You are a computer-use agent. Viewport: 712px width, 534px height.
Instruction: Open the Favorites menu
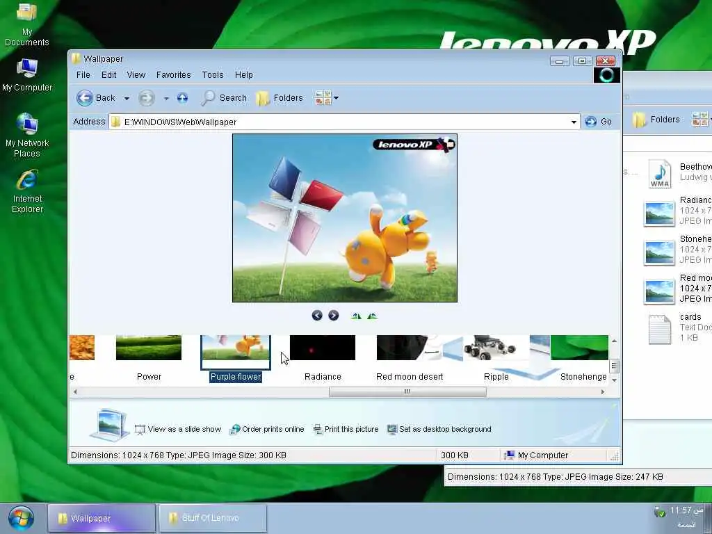[x=173, y=75]
